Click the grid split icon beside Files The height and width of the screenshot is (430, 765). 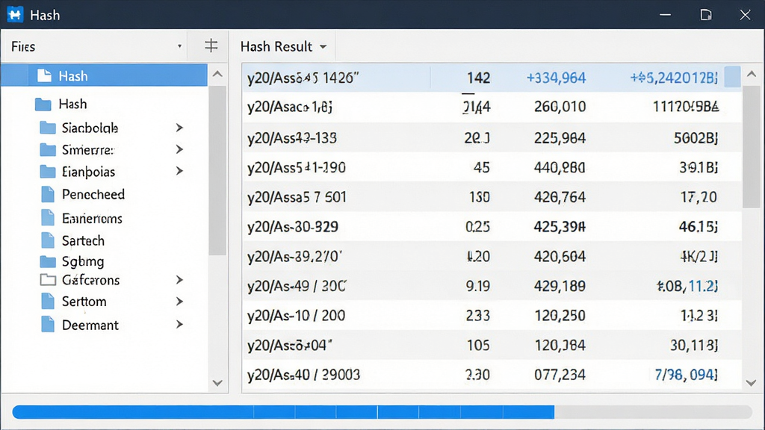click(211, 46)
